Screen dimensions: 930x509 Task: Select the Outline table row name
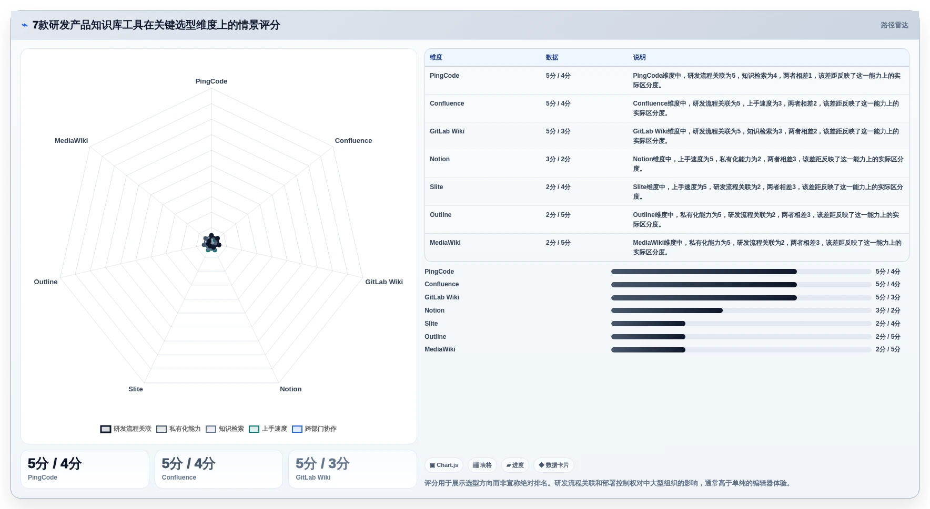click(440, 215)
